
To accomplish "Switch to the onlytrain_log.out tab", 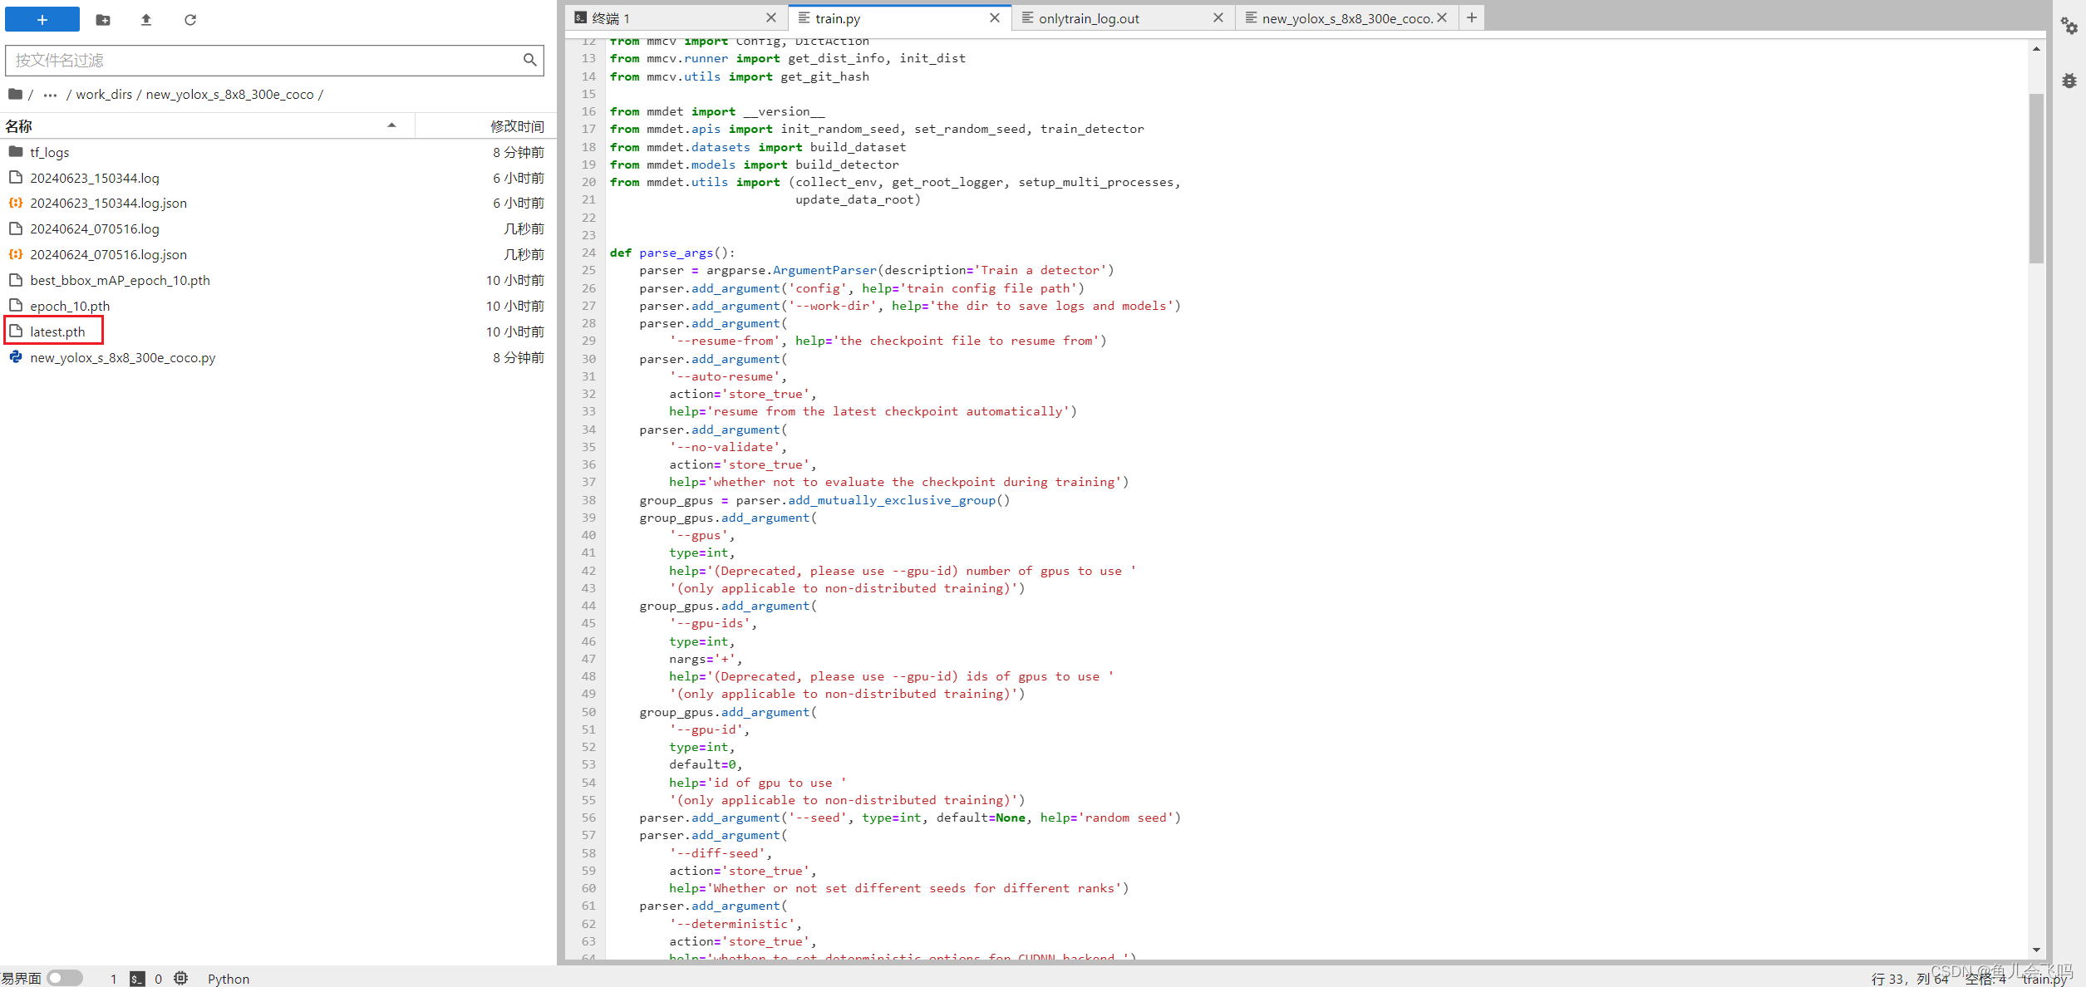I will (1089, 18).
